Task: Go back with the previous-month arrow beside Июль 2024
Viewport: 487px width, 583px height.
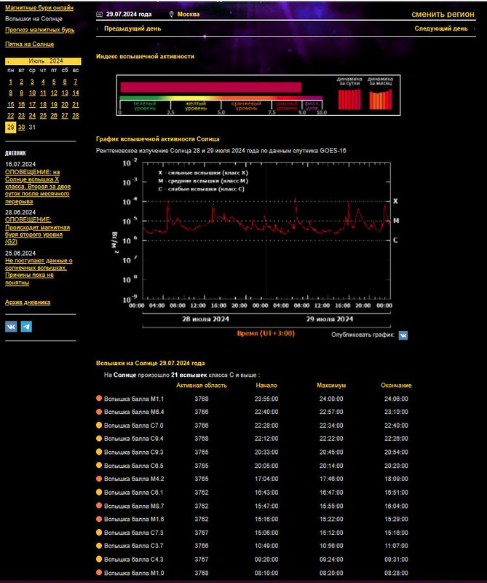Action: [8, 61]
